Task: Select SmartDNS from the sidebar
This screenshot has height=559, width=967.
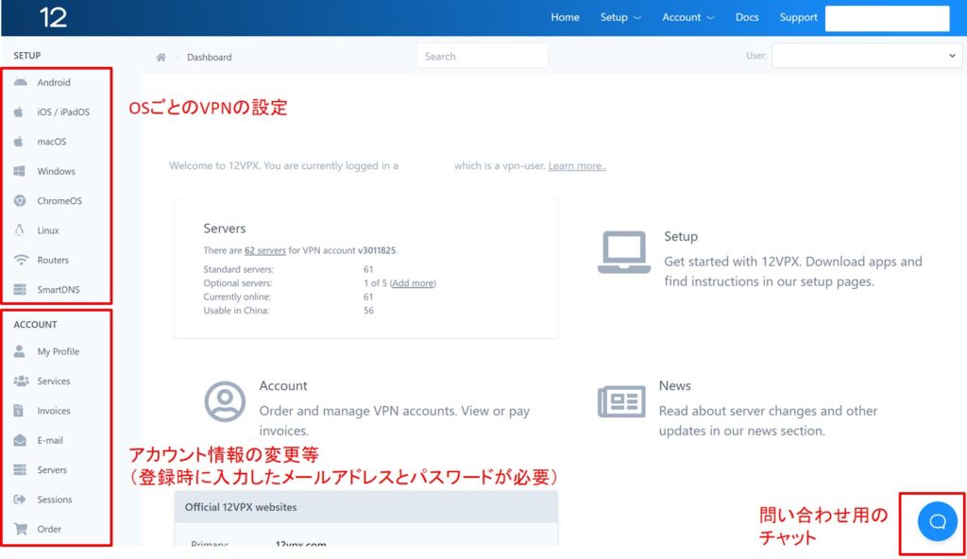Action: [60, 289]
